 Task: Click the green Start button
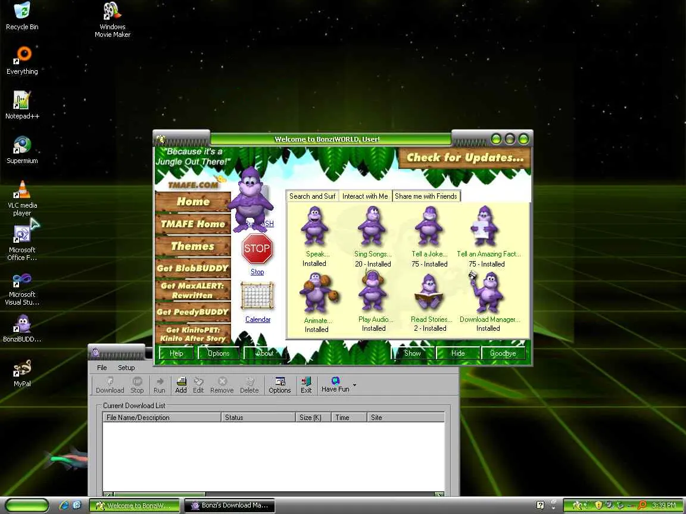click(27, 505)
